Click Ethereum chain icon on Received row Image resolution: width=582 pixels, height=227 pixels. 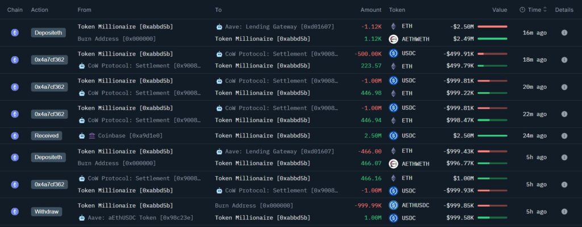pyautogui.click(x=15, y=136)
